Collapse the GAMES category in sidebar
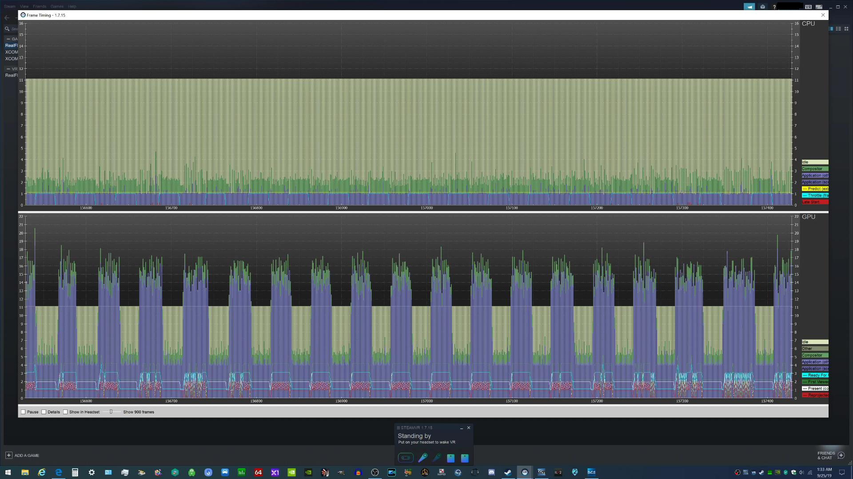This screenshot has width=853, height=479. (8, 39)
